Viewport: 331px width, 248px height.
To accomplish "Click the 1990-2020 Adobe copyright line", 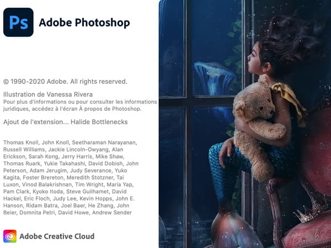I will pyautogui.click(x=65, y=82).
